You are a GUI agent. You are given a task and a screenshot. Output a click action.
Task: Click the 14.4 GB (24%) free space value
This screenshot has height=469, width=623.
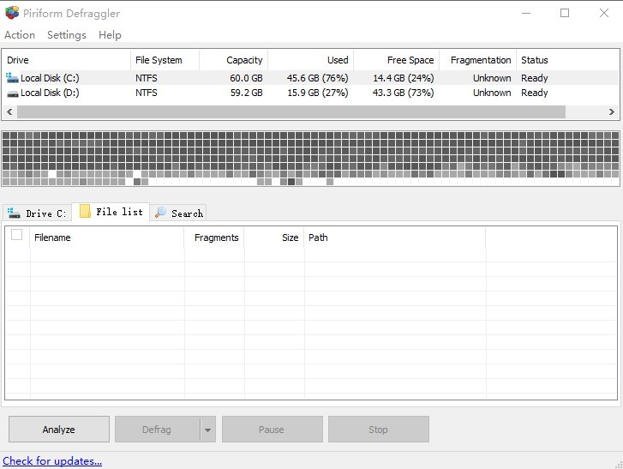404,78
